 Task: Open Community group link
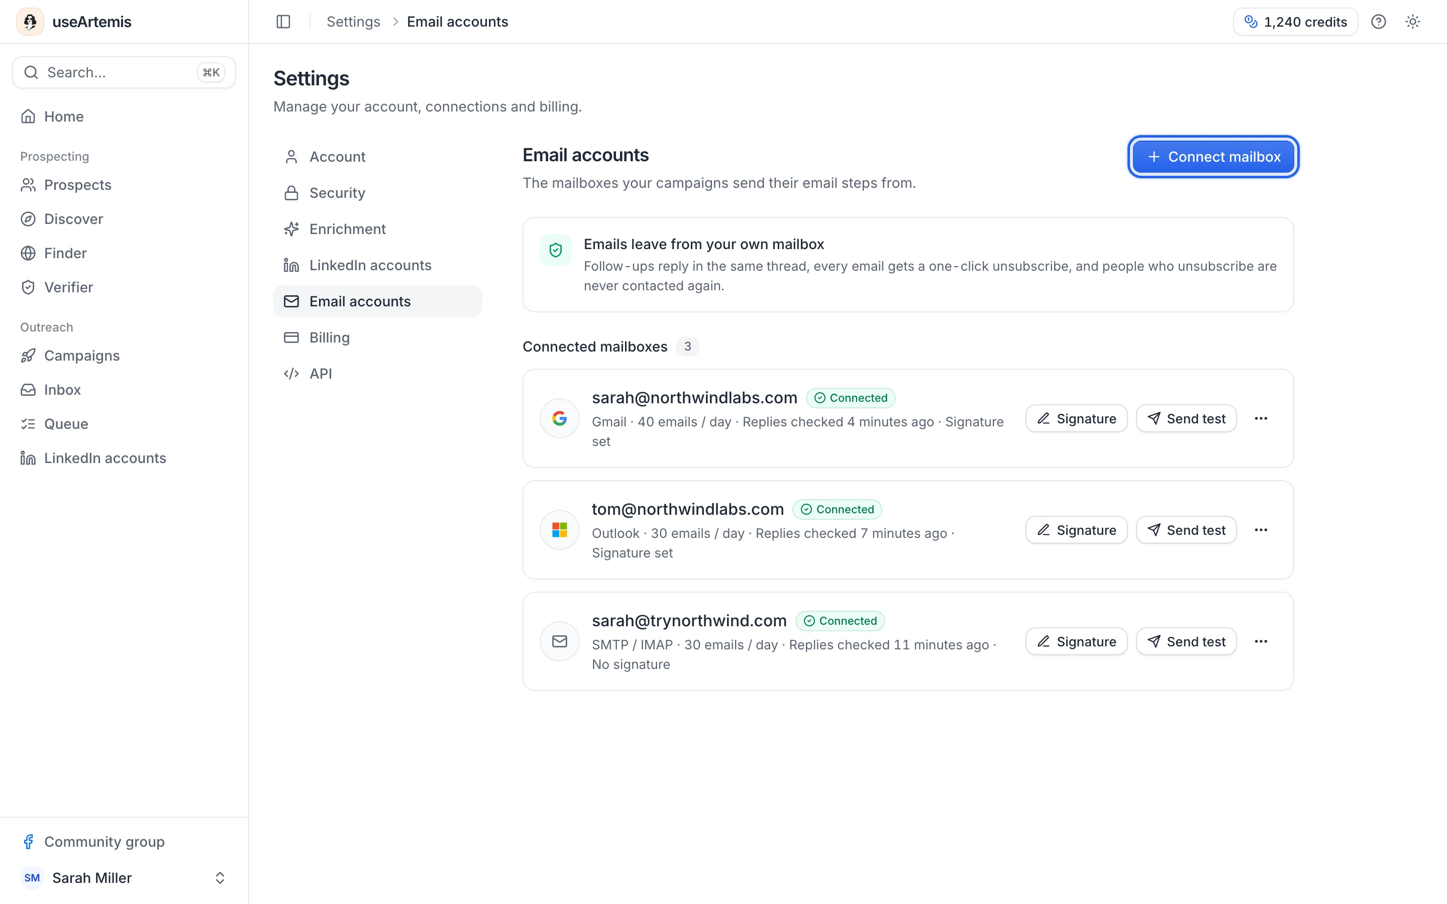point(124,842)
